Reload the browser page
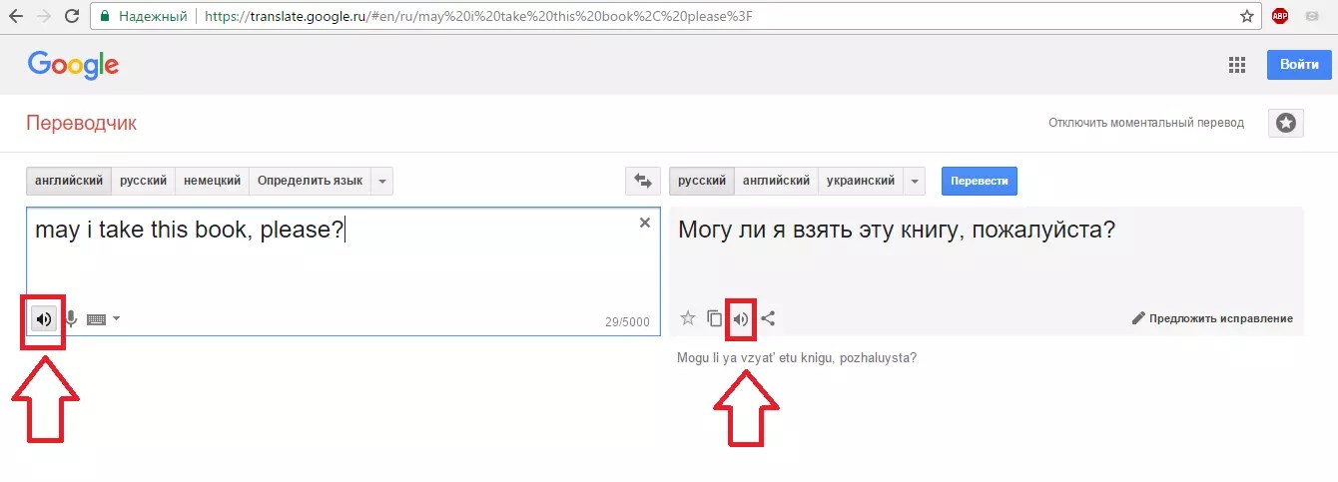The image size is (1338, 482). 72,16
